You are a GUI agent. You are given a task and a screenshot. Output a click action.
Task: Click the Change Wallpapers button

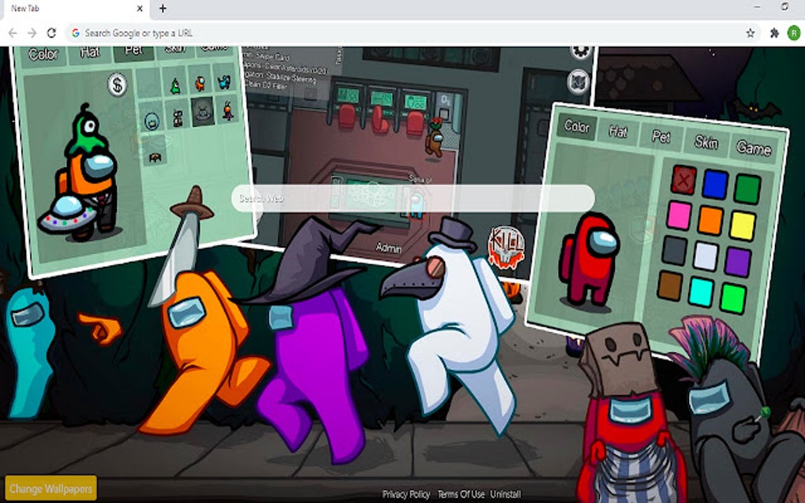[x=52, y=488]
